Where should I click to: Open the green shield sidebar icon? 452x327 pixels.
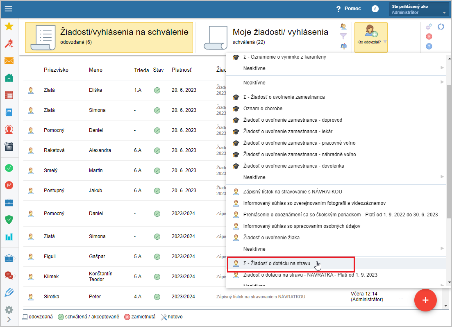[9, 220]
